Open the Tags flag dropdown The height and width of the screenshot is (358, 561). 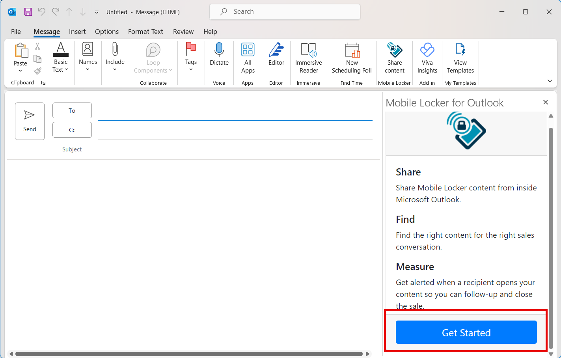(x=191, y=58)
